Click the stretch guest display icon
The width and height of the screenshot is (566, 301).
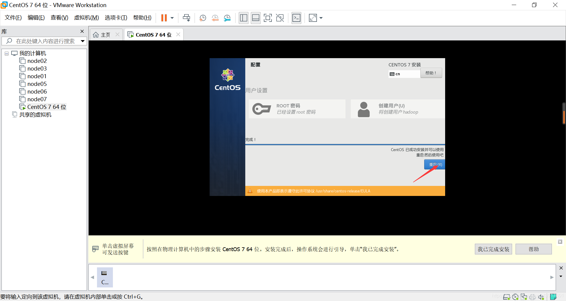point(313,18)
